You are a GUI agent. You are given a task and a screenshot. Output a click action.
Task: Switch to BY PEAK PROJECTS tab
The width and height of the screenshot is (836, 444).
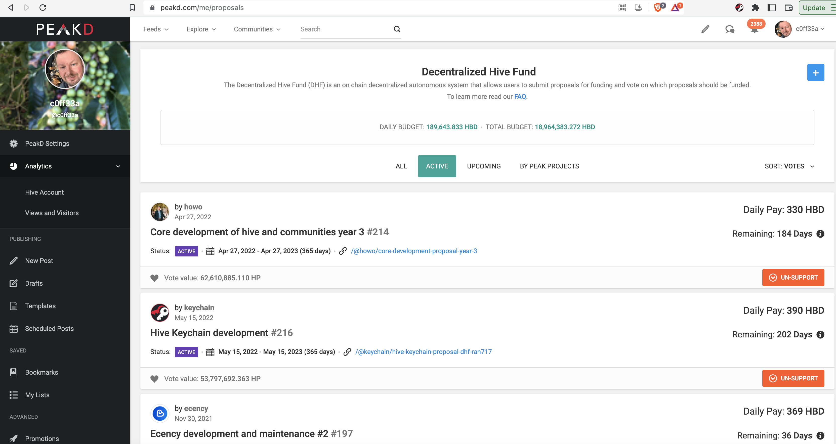(x=549, y=166)
